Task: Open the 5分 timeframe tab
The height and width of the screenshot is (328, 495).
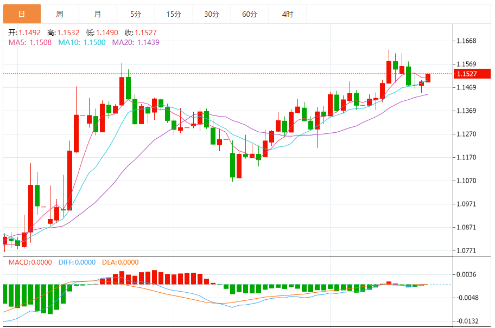Action: pos(136,14)
